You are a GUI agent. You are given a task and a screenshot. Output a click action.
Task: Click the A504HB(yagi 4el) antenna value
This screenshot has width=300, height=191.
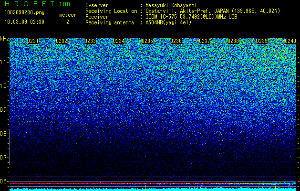coord(168,22)
